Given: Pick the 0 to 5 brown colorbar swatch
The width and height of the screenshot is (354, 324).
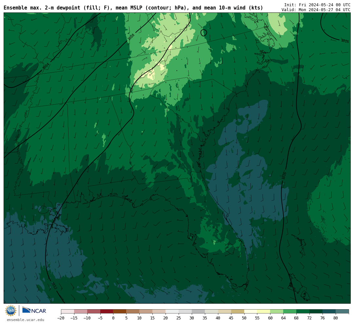Looking at the screenshot, I should point(120,312).
